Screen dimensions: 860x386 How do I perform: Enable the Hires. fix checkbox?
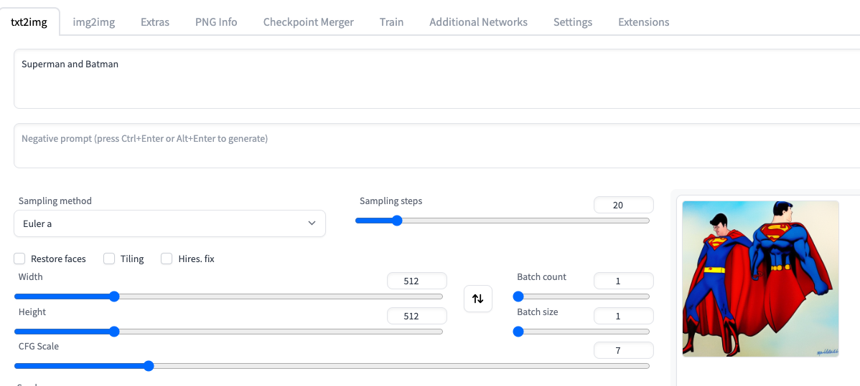(167, 259)
